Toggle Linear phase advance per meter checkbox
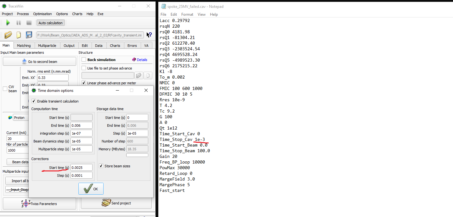This screenshot has height=217, width=453. pyautogui.click(x=84, y=83)
